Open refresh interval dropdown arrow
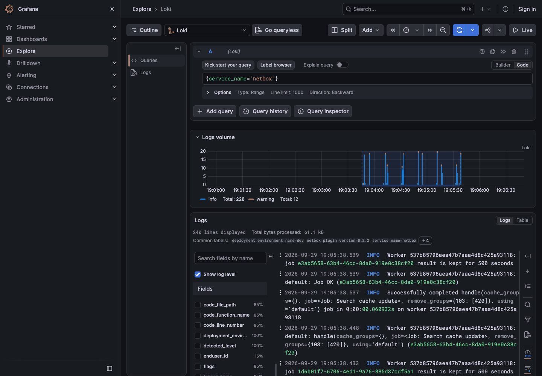The width and height of the screenshot is (542, 376). click(x=472, y=30)
